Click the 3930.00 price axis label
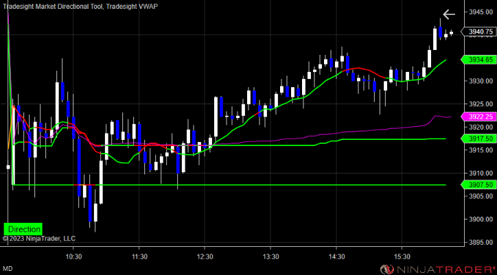Image resolution: width=497 pixels, height=275 pixels. point(481,81)
